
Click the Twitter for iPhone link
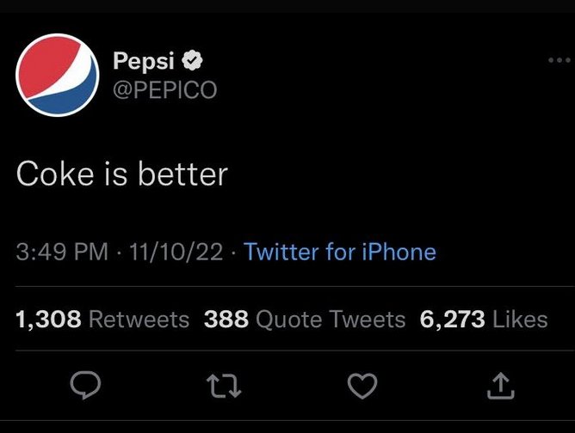click(340, 252)
